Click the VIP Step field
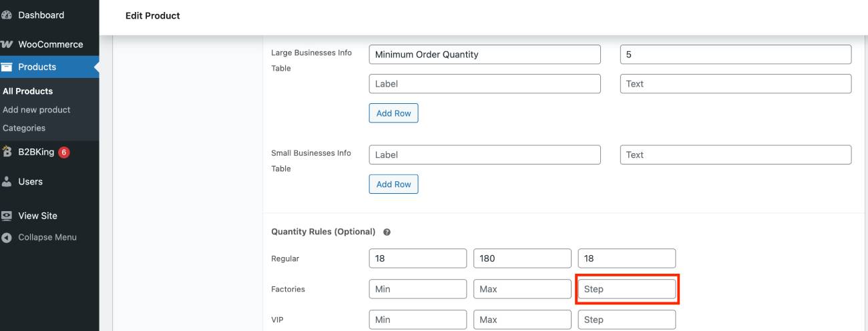This screenshot has width=868, height=331. [x=627, y=320]
